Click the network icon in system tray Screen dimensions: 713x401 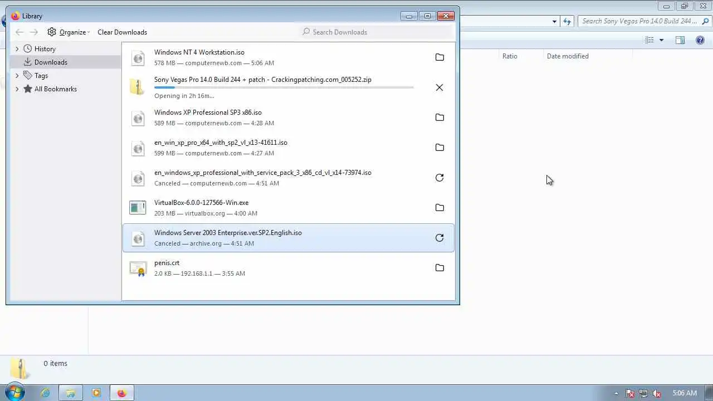coord(643,393)
